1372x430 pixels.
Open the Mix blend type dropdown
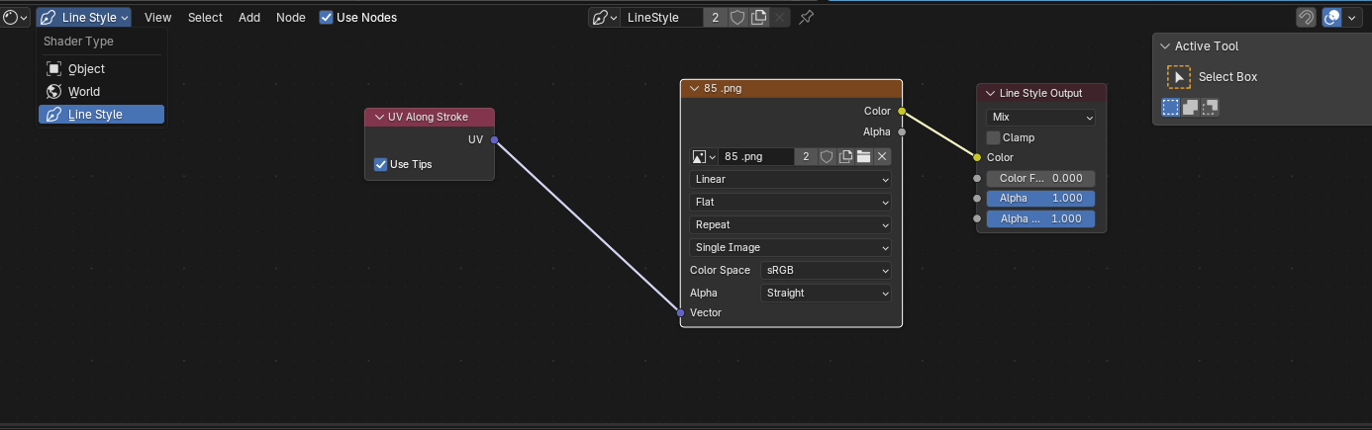point(1041,117)
